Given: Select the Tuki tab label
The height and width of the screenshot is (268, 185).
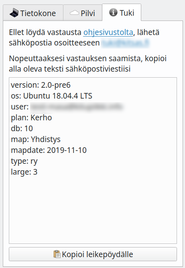Looking at the screenshot, I should click(x=127, y=13).
